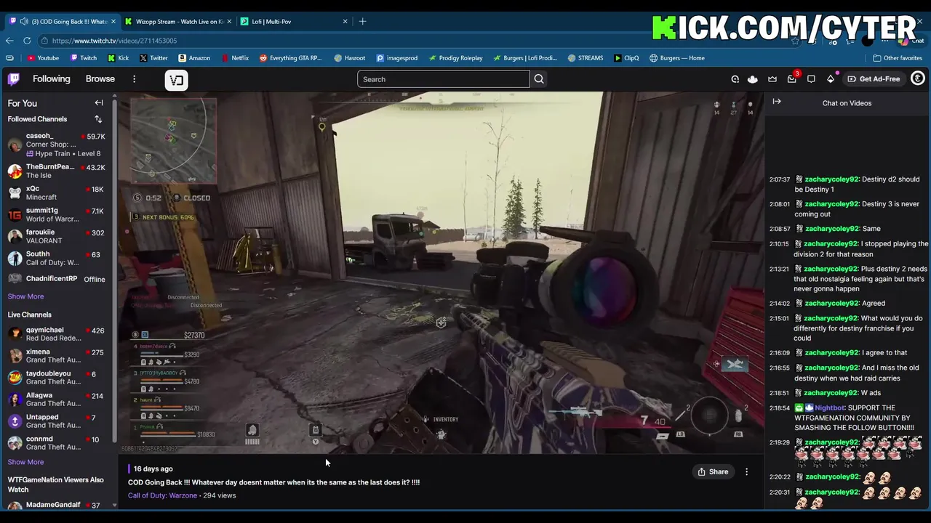Open the Youtube bookmark
This screenshot has width=931, height=523.
[43, 58]
